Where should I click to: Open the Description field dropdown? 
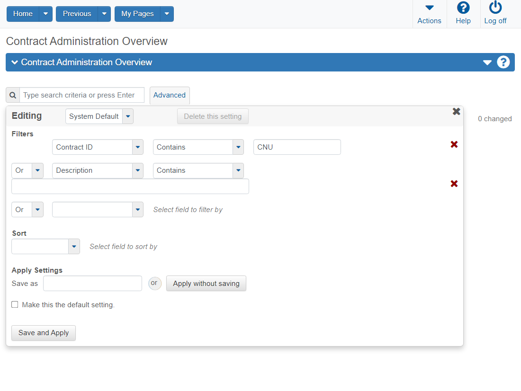(x=138, y=170)
